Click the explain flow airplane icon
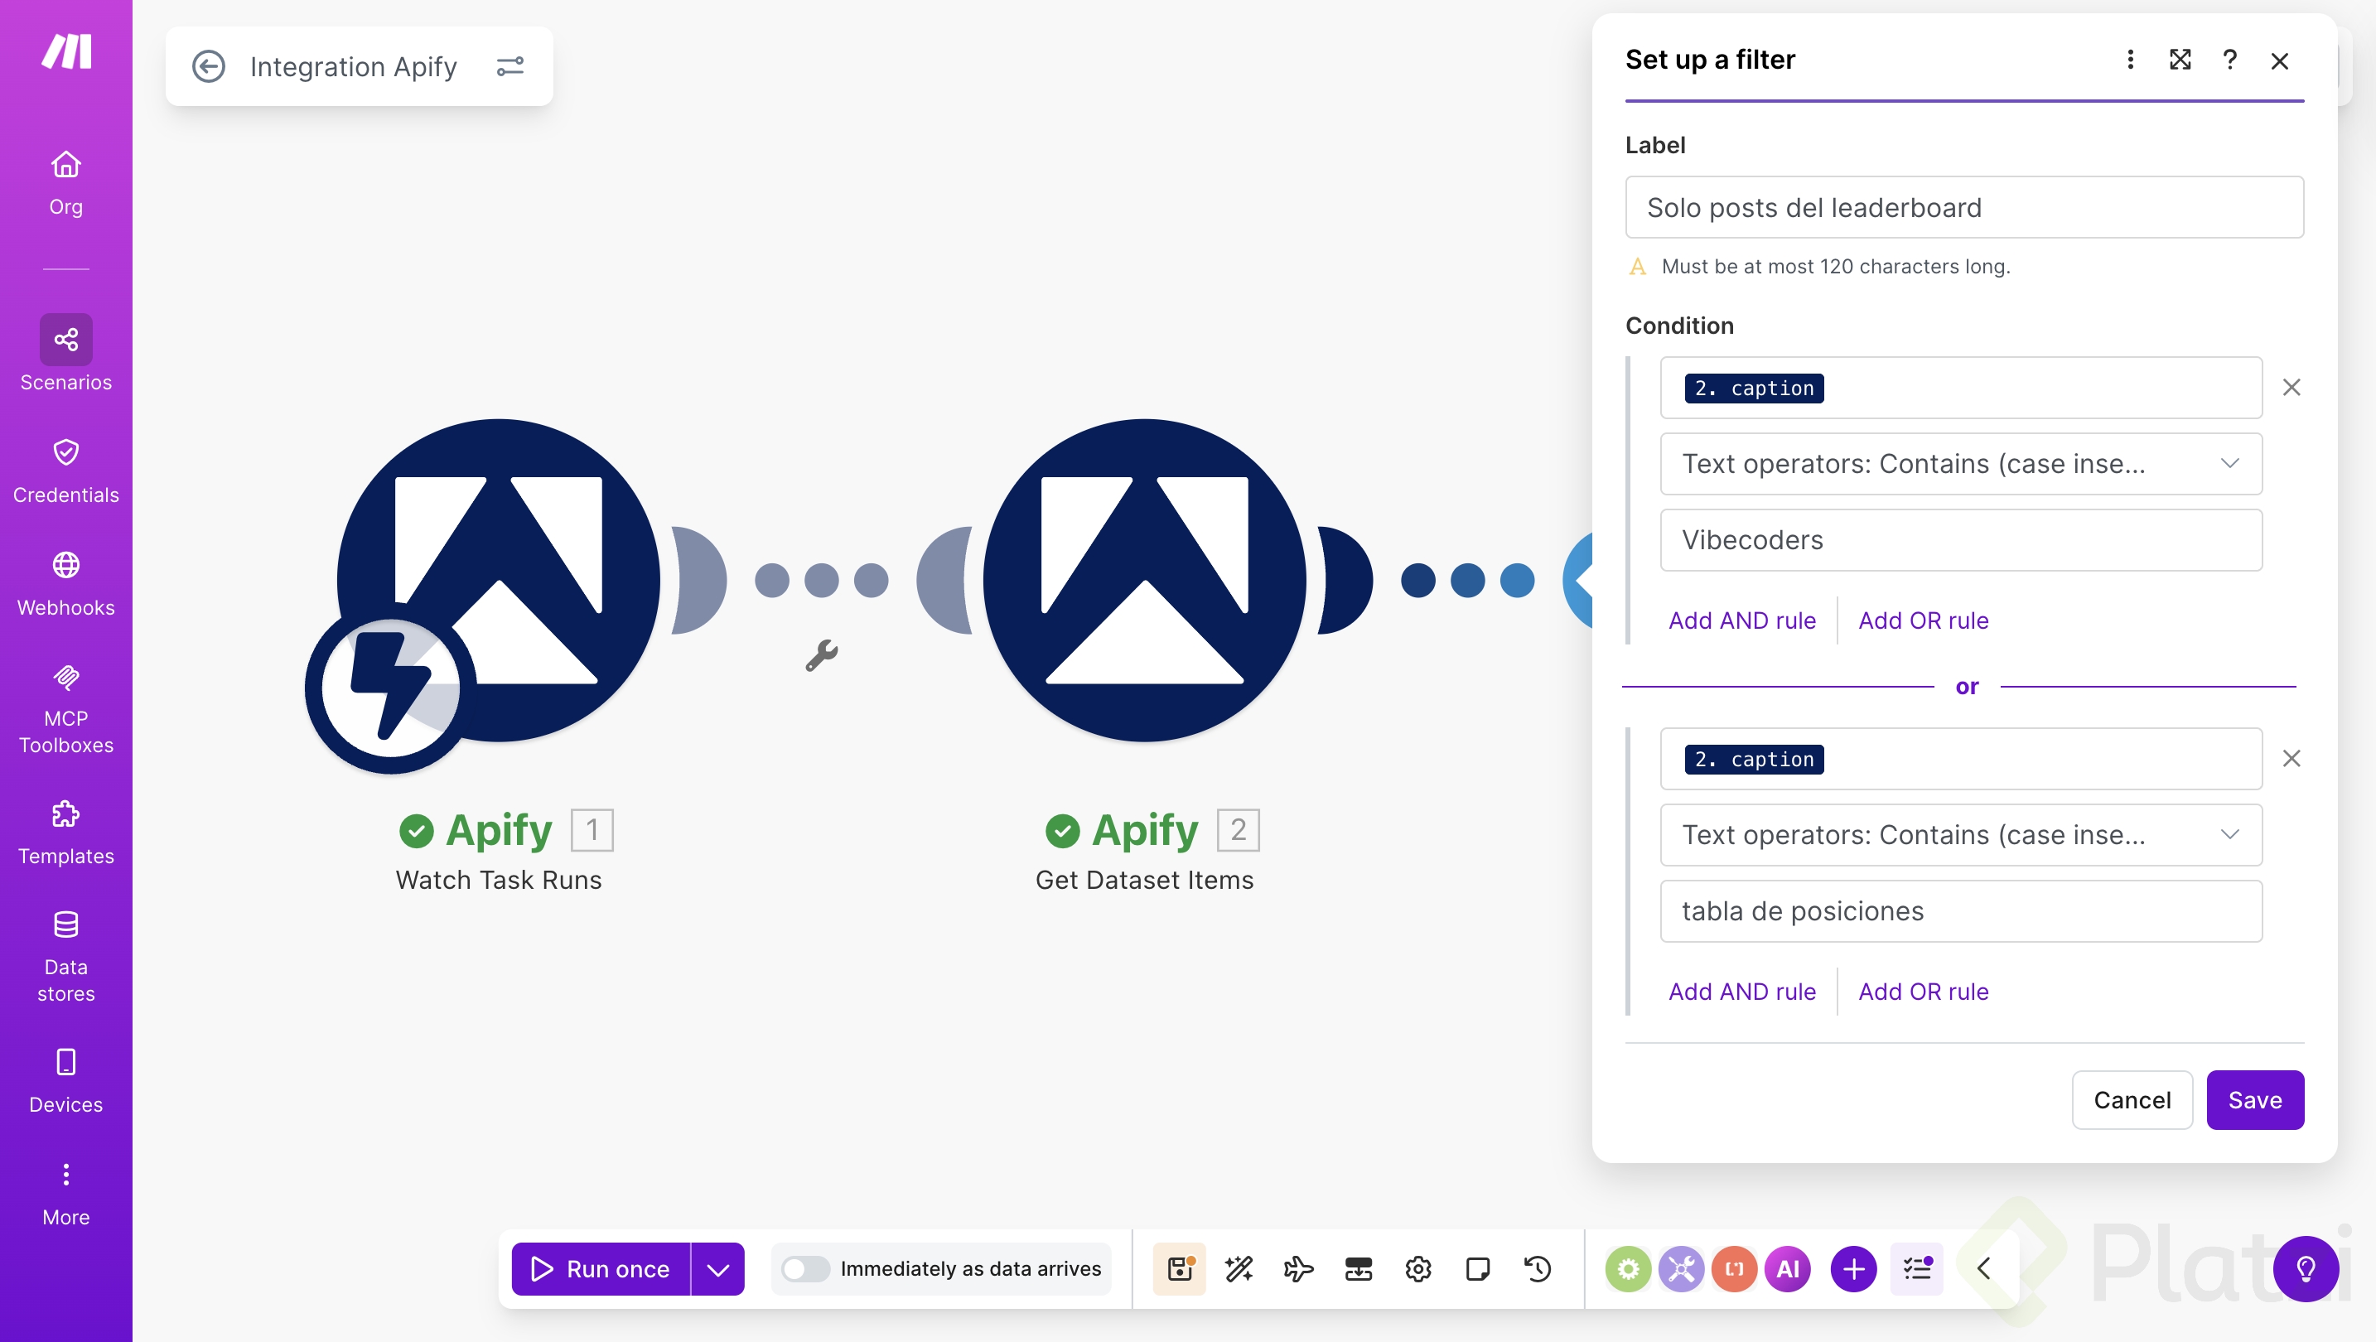Viewport: 2376px width, 1342px height. point(1299,1269)
